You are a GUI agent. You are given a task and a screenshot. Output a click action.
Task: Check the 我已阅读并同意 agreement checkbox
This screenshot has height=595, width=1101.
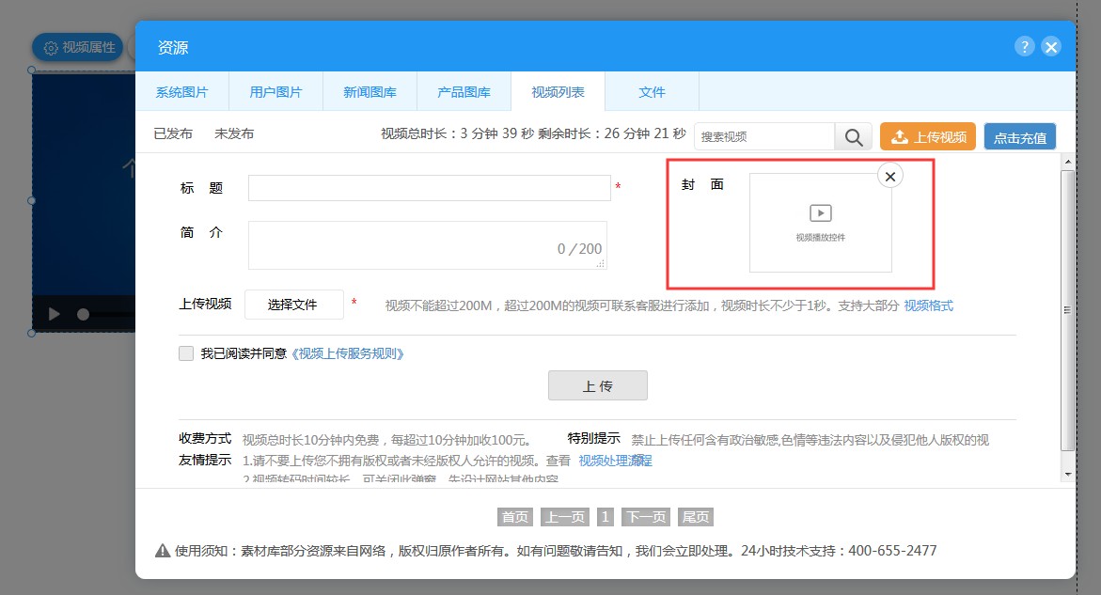(186, 353)
